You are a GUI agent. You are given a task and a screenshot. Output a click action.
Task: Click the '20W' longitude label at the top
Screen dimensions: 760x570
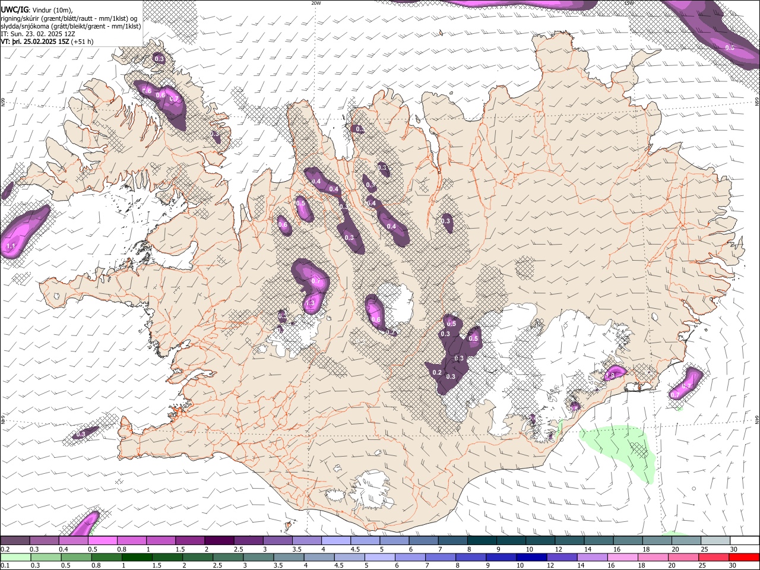pyautogui.click(x=316, y=3)
